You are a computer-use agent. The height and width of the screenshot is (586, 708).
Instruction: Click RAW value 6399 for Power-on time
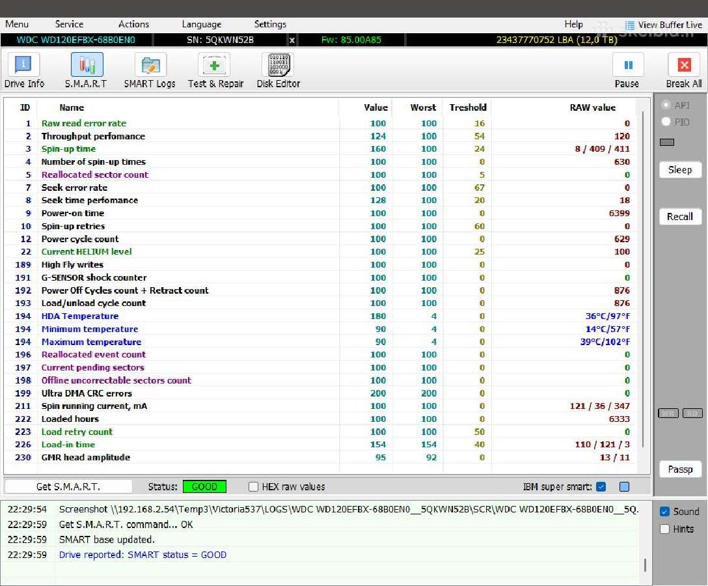pyautogui.click(x=619, y=214)
